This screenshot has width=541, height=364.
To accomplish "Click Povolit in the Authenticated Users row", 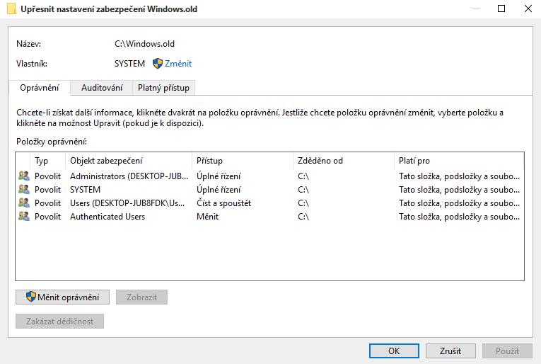I will 47,217.
